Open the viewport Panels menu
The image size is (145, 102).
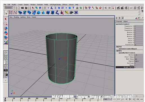click(x=34, y=17)
